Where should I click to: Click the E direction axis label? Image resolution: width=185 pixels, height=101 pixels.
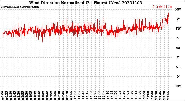178,57
